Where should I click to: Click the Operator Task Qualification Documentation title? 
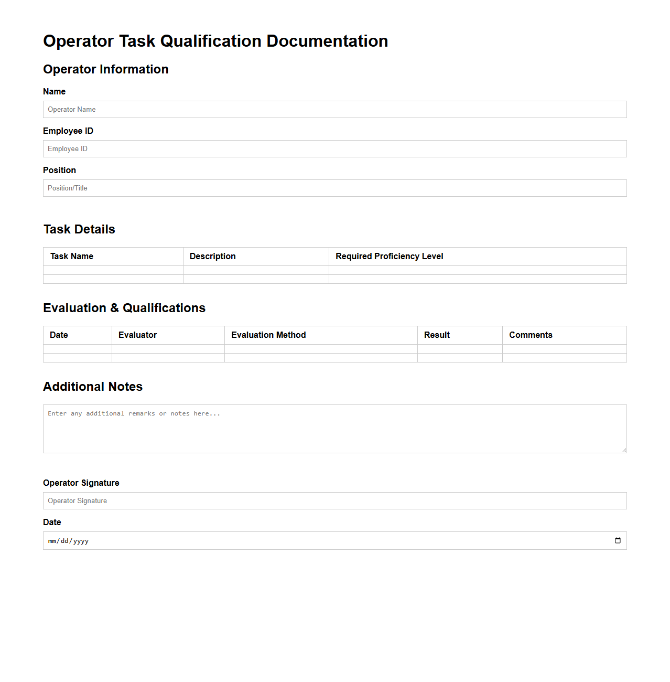point(215,41)
